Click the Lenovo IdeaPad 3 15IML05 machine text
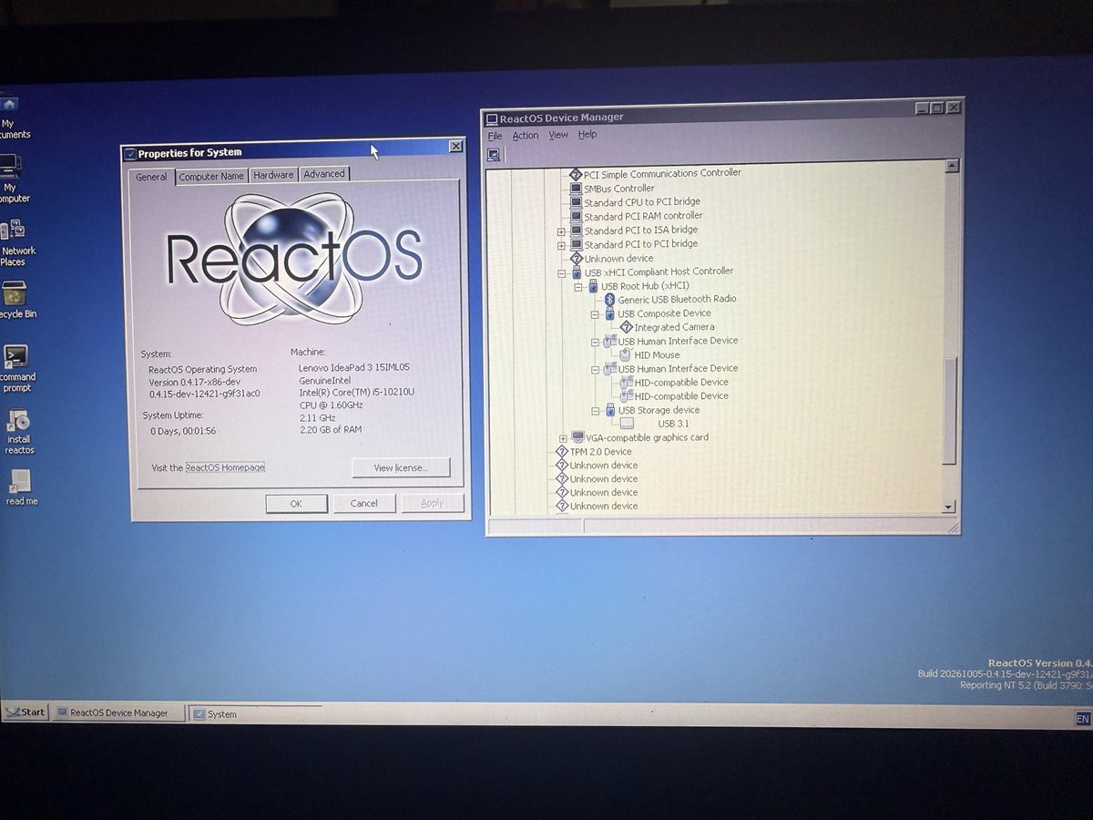The height and width of the screenshot is (820, 1093). tap(353, 367)
